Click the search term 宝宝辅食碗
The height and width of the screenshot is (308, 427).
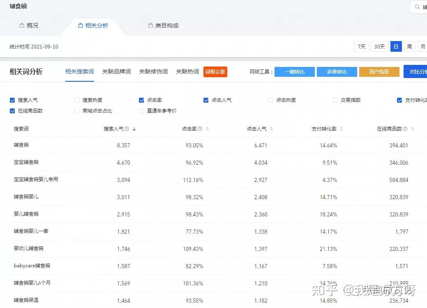tap(26, 163)
